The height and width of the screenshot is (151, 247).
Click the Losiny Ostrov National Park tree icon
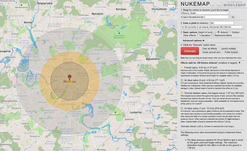(119, 33)
